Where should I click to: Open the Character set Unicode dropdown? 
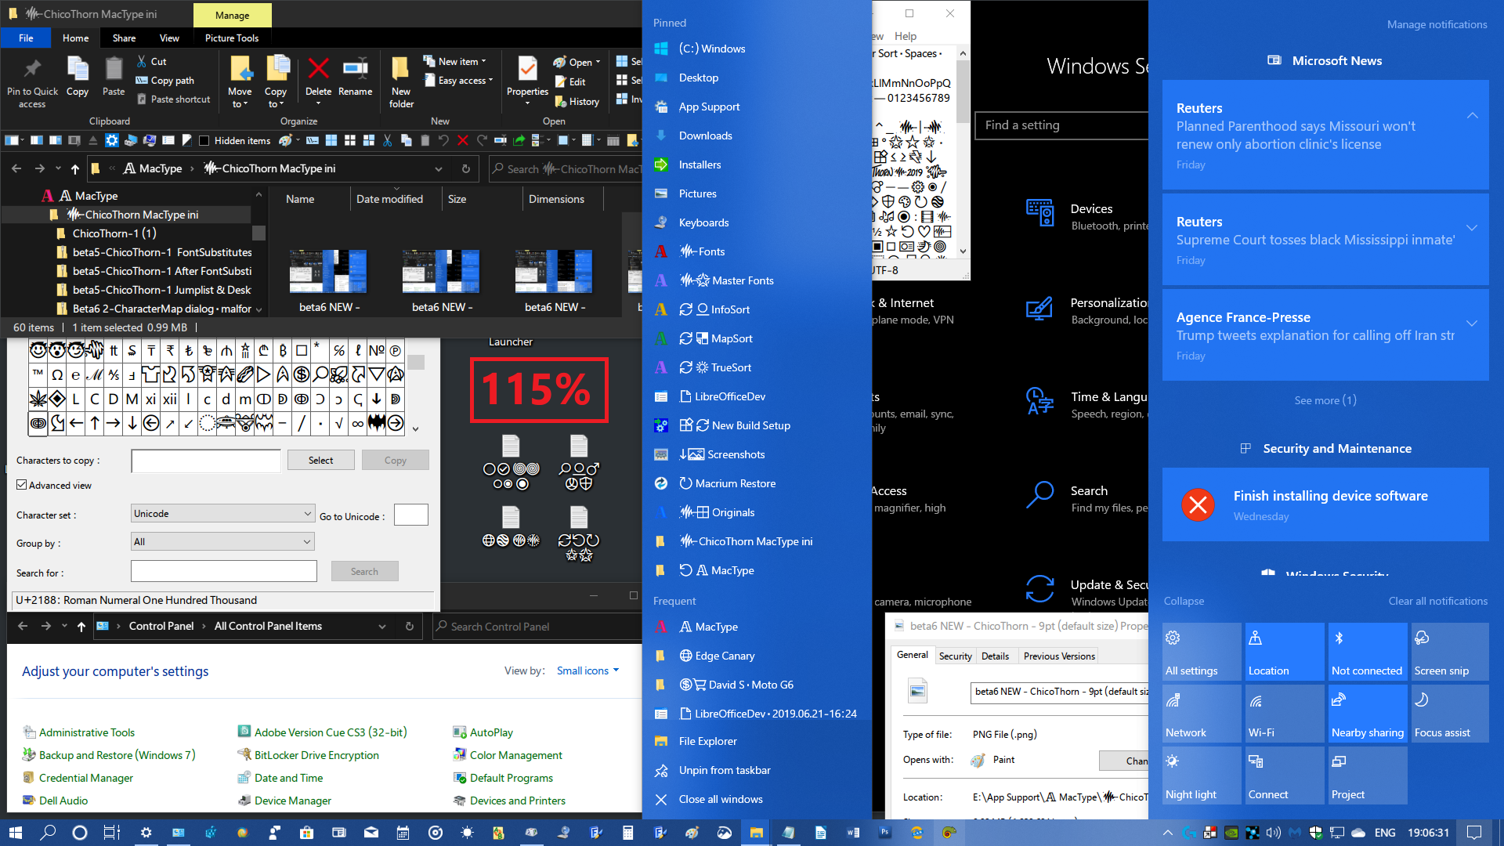(x=223, y=514)
